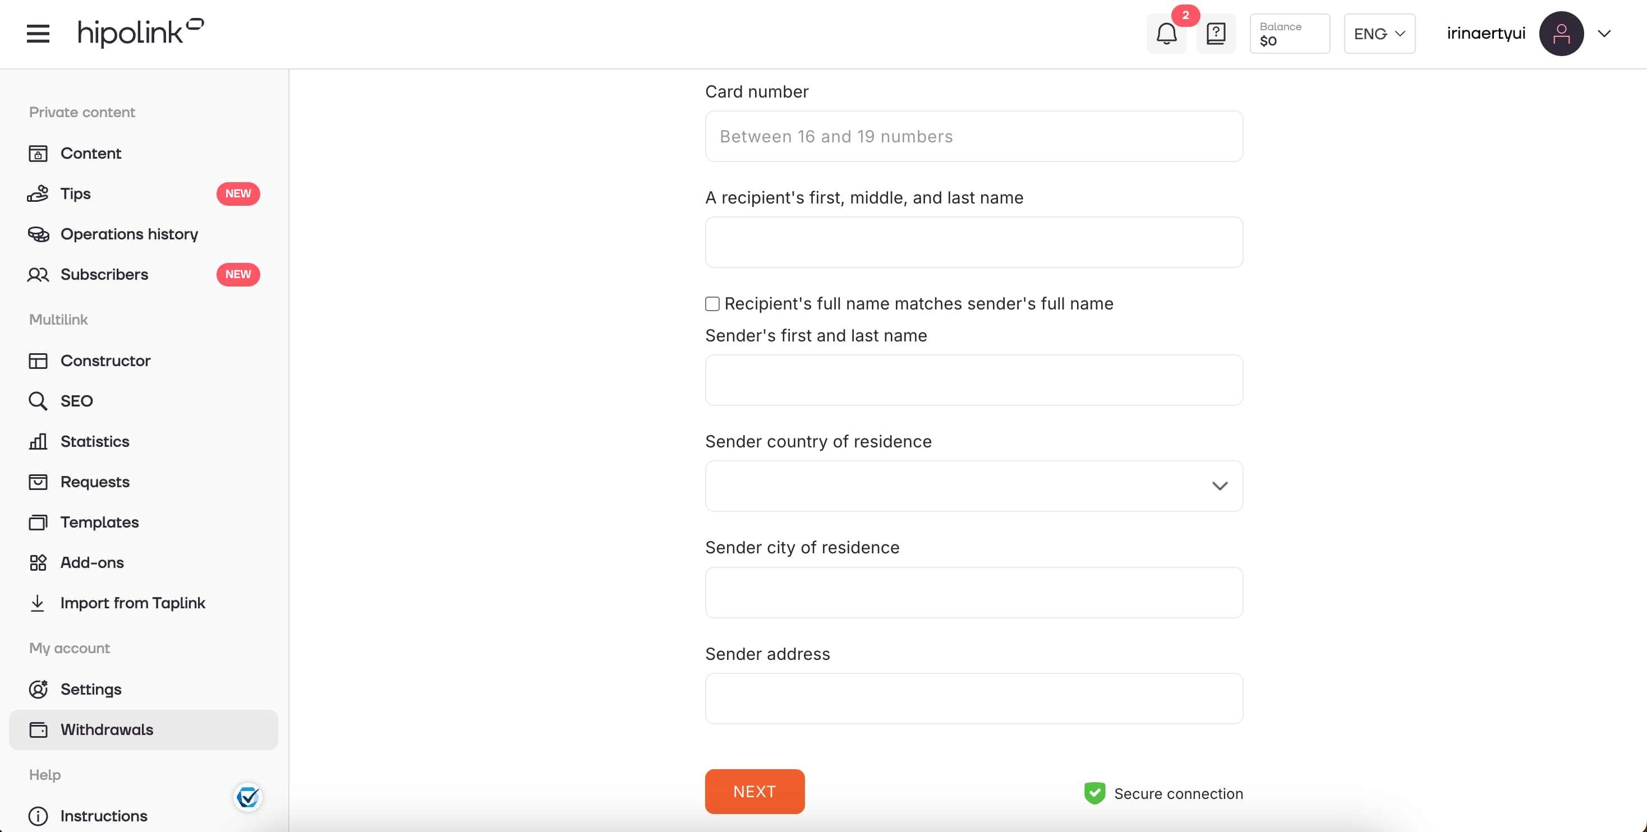Viewport: 1647px width, 832px height.
Task: Click the Settings profile-gear icon
Action: (x=38, y=689)
